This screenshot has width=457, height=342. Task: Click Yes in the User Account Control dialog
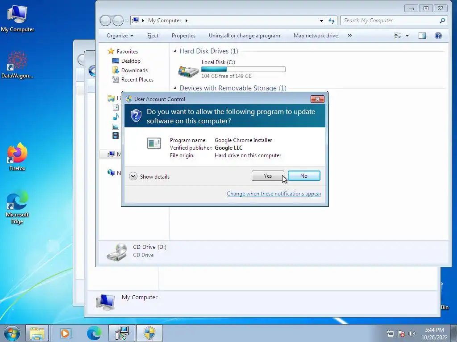[x=268, y=175]
